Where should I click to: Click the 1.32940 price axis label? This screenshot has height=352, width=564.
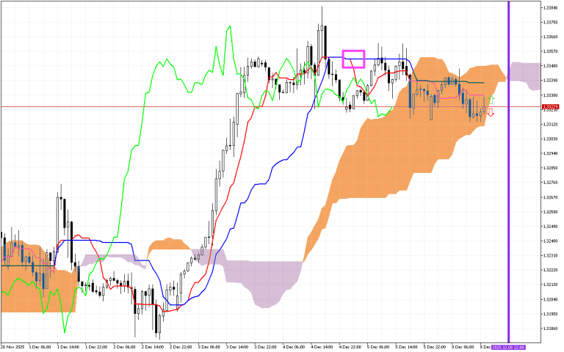pos(550,153)
